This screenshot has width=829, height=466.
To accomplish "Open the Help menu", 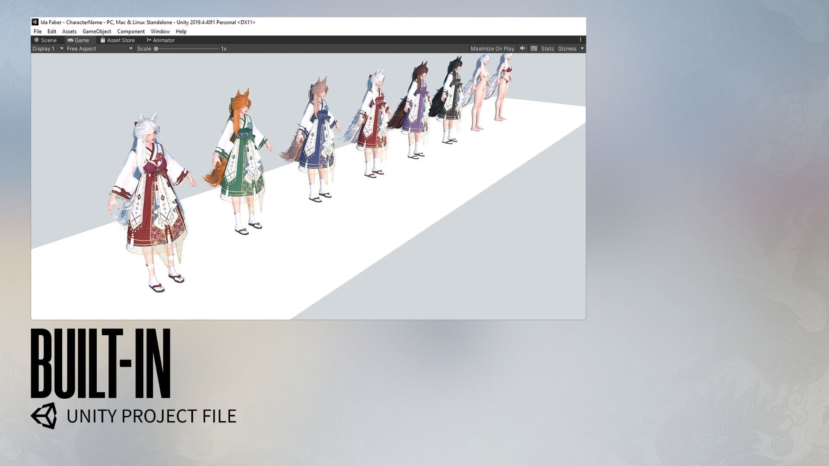I will (181, 31).
